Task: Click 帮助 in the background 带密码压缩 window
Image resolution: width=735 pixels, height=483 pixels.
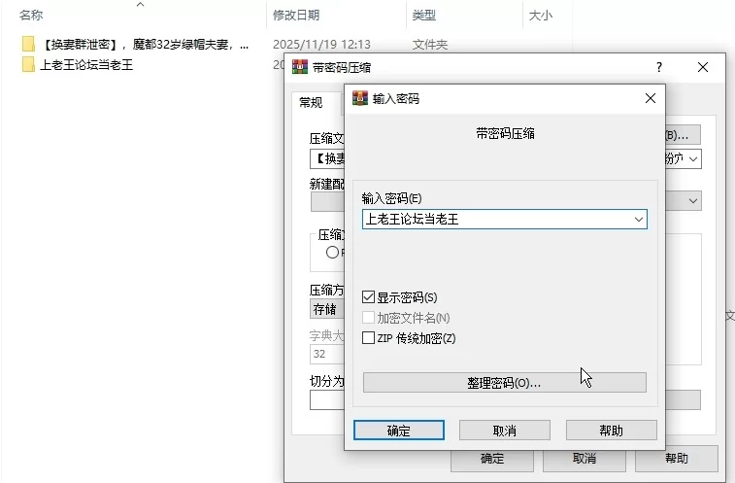Action: [677, 459]
